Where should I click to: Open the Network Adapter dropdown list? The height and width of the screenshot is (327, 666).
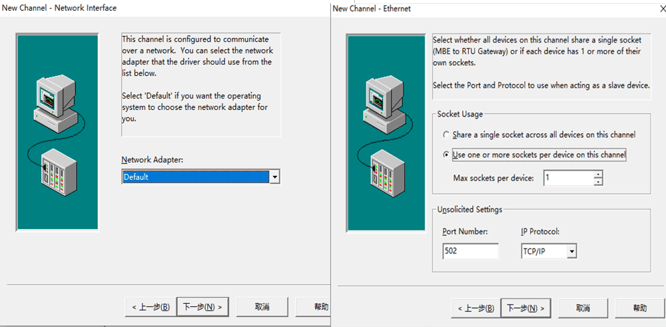point(274,177)
